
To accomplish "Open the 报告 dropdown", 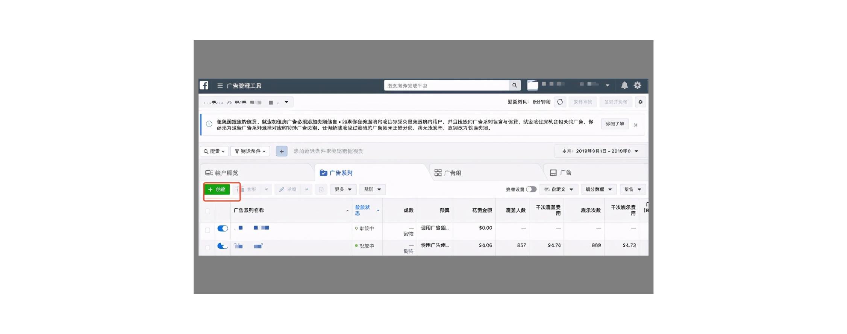I will [x=633, y=190].
